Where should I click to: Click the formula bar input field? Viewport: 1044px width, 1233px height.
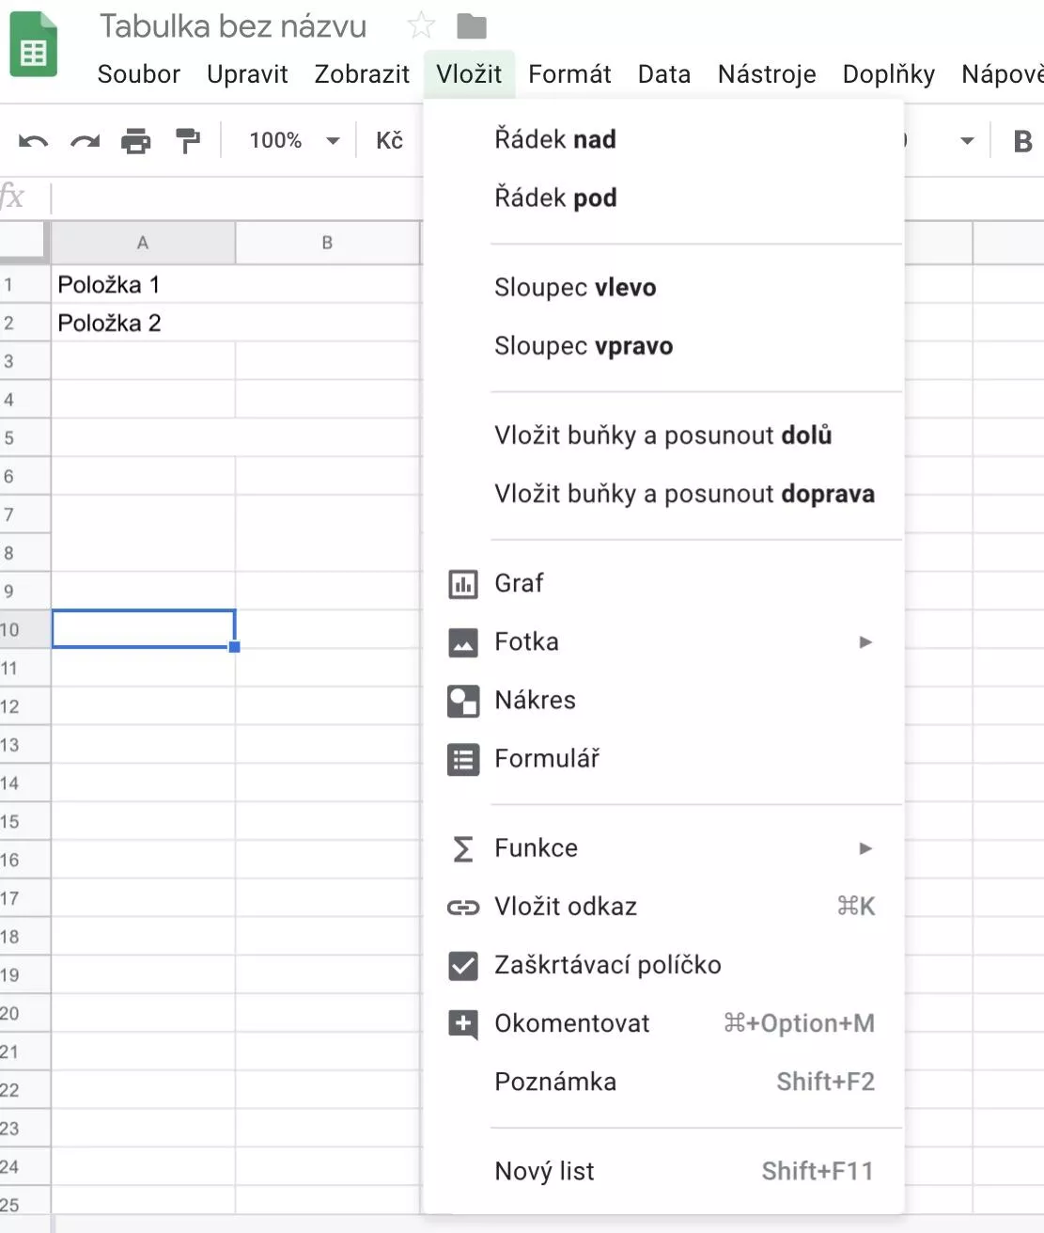237,198
